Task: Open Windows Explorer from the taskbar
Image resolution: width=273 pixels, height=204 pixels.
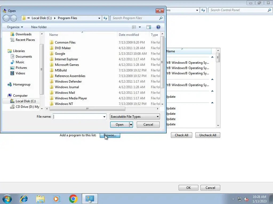Action: (x=40, y=199)
